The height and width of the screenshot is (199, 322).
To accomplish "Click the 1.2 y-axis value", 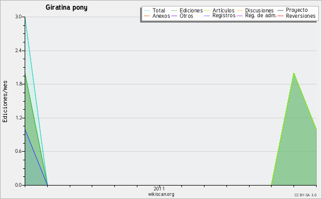I will (x=18, y=118).
